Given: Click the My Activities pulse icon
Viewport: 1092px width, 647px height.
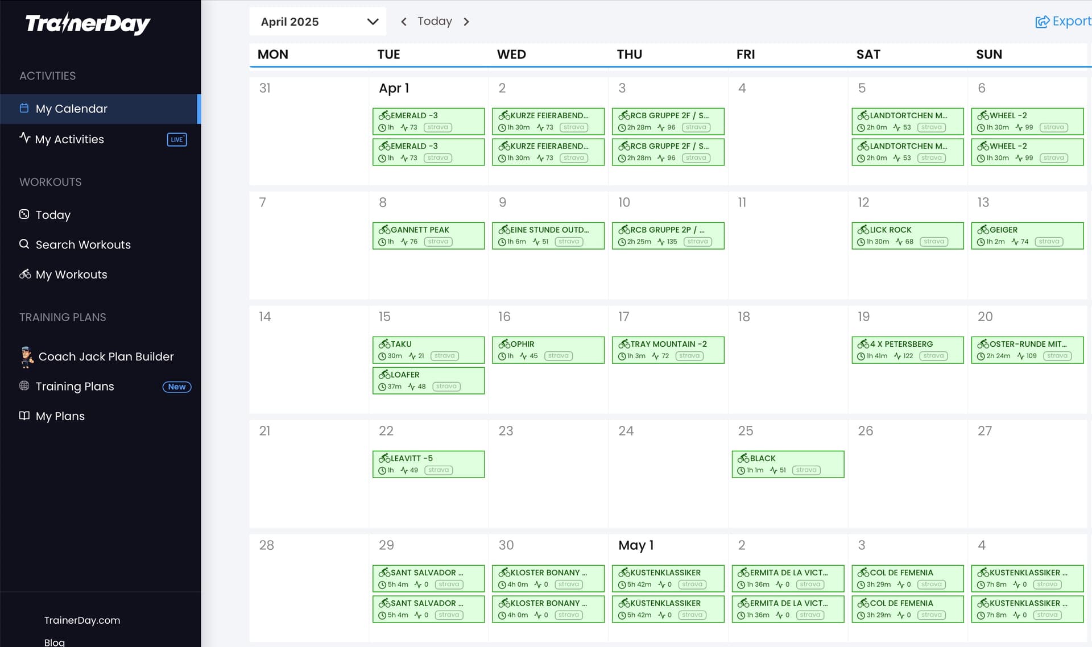Looking at the screenshot, I should [24, 137].
